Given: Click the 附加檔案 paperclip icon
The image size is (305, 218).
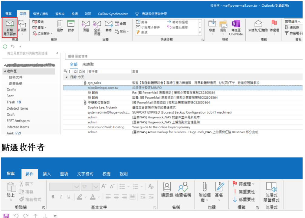Looking at the screenshot, I should tap(204, 187).
